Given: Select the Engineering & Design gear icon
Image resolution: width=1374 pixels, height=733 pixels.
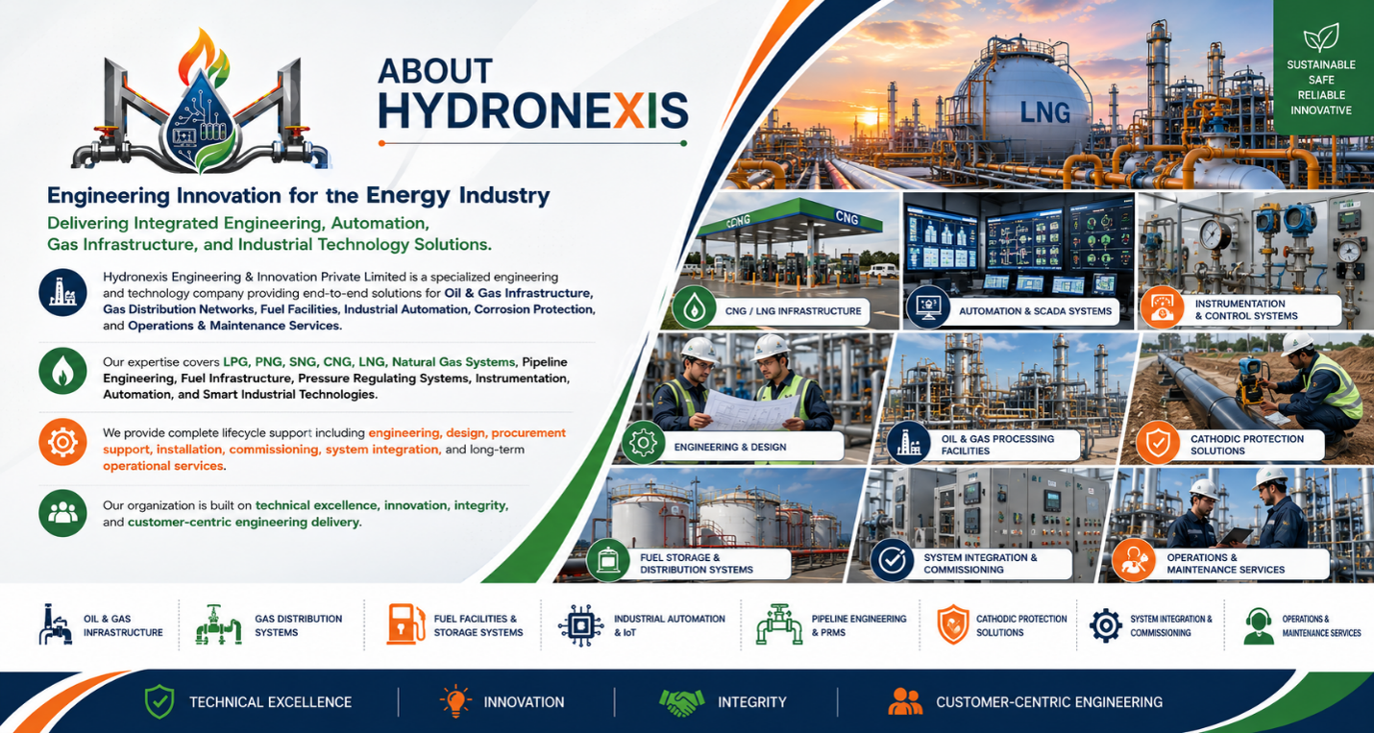Looking at the screenshot, I should click(x=643, y=444).
